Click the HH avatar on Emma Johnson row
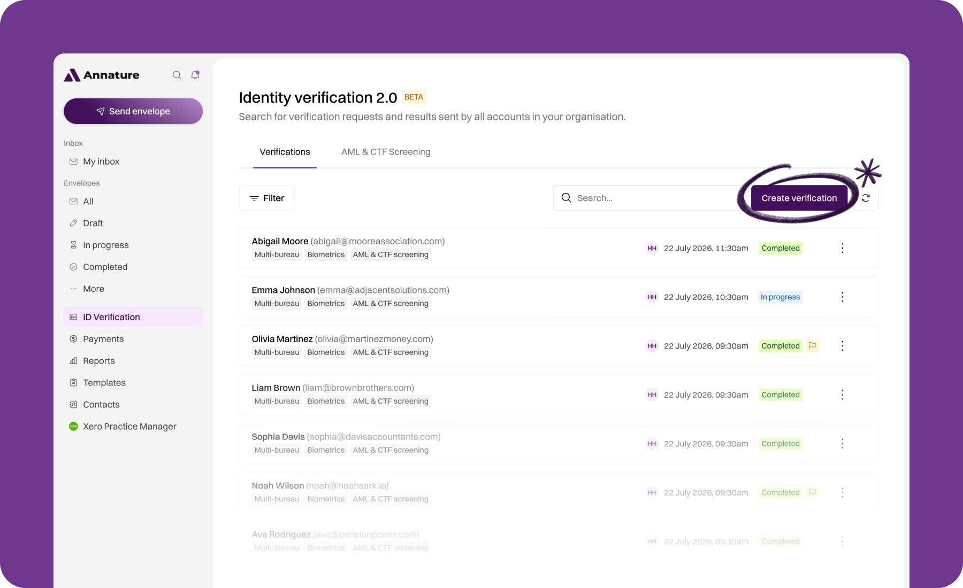Screen dimensions: 963x588 tap(652, 297)
